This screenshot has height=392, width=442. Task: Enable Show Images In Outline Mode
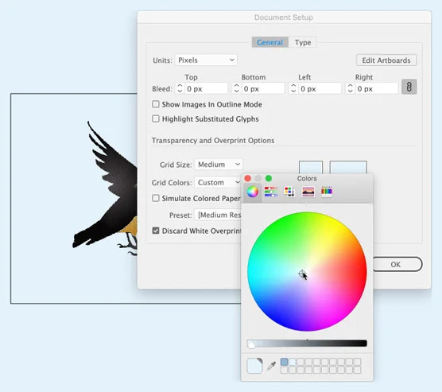156,104
